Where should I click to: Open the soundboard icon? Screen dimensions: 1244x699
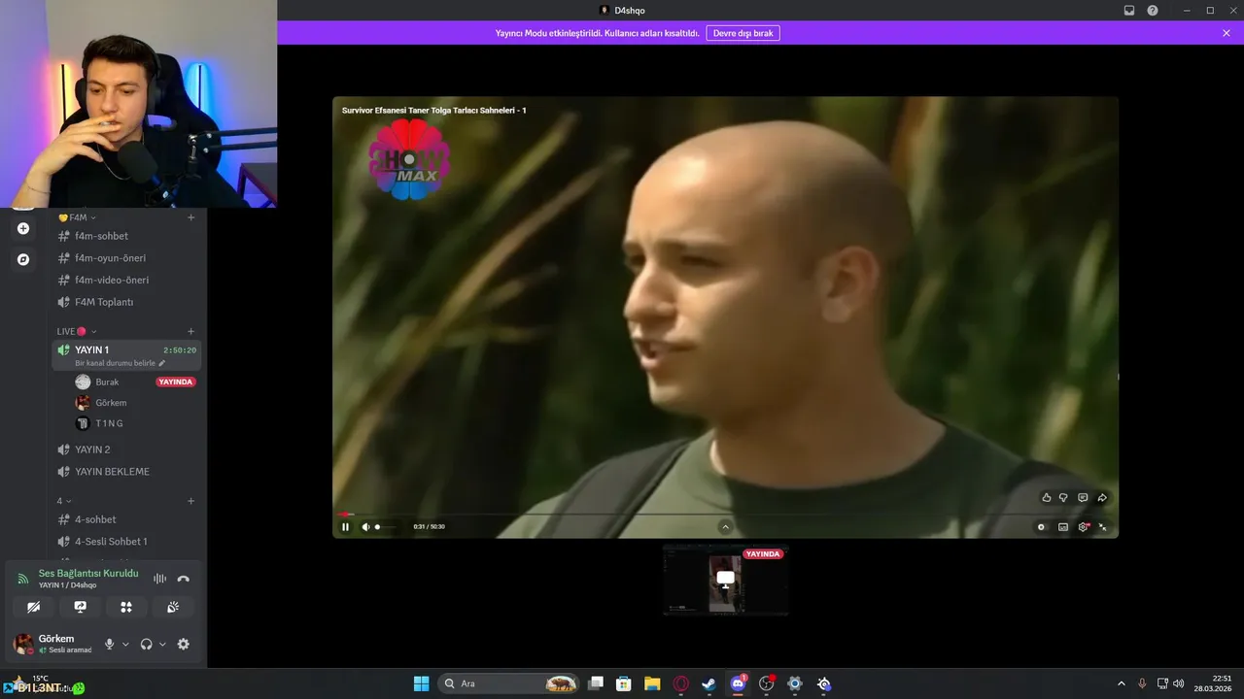click(x=173, y=607)
